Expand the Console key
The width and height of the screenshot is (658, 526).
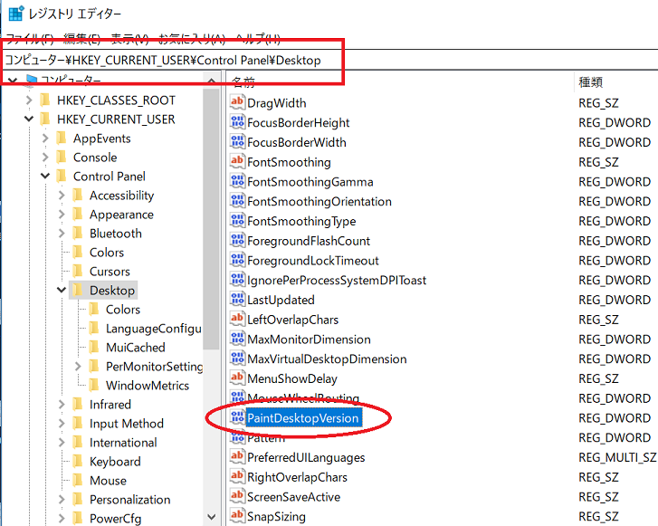[x=45, y=157]
